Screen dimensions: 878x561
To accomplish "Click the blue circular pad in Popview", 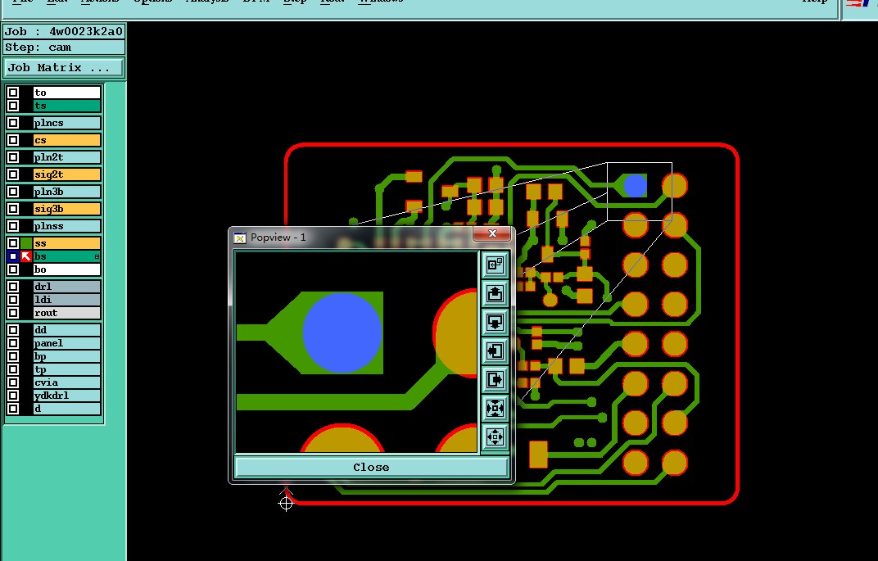I will click(x=342, y=333).
